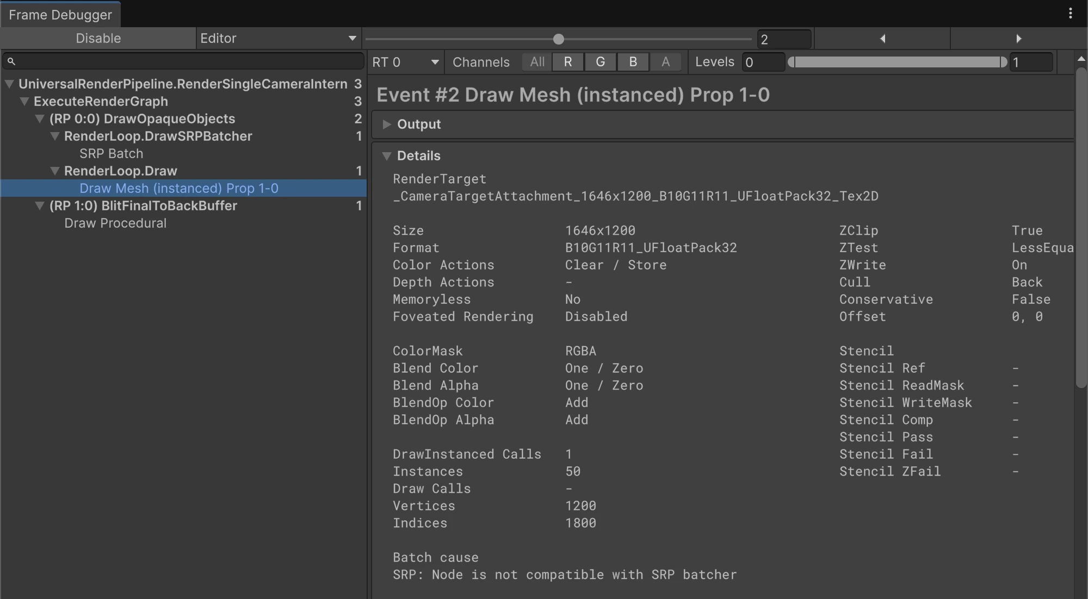Collapse UniversalRenderPipeline.RenderSingleCameraIntern node

tap(9, 84)
